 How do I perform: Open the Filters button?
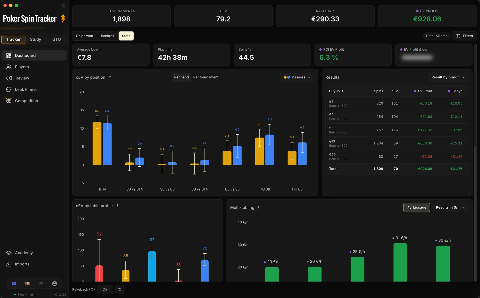[x=464, y=36]
